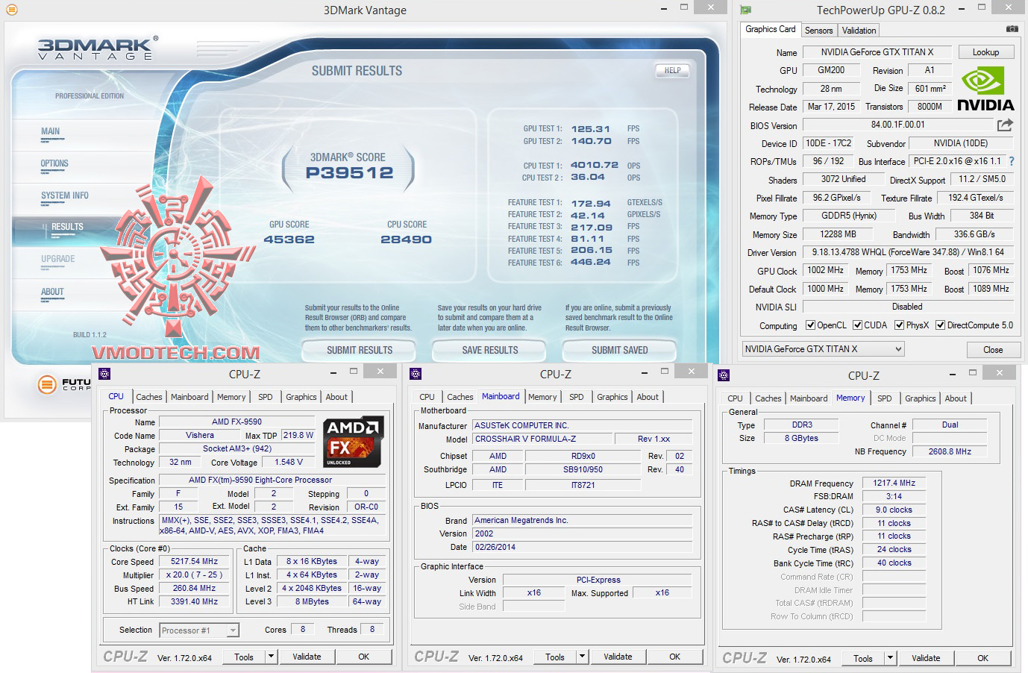Open Caches tab in CPU-Z CPU window
The width and height of the screenshot is (1028, 673).
point(149,397)
